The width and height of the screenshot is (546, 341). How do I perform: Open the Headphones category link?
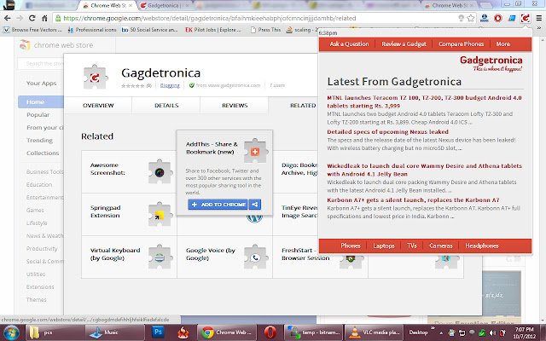click(x=482, y=246)
